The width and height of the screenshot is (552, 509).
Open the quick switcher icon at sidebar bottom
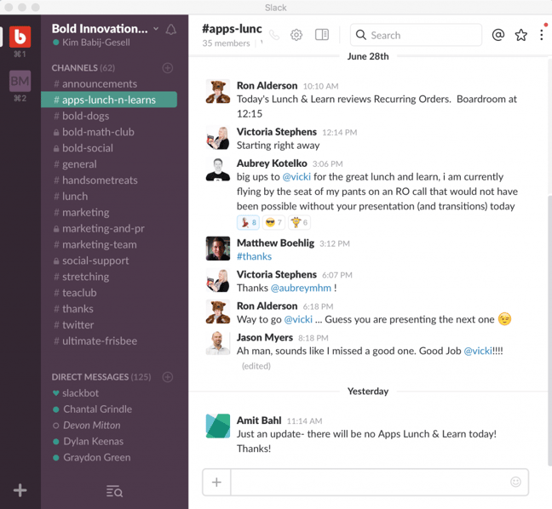pyautogui.click(x=114, y=491)
